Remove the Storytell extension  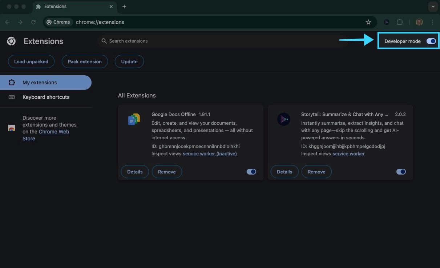(x=316, y=172)
